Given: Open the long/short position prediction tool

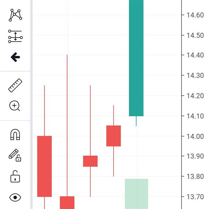Looking at the screenshot, I should pyautogui.click(x=15, y=36).
